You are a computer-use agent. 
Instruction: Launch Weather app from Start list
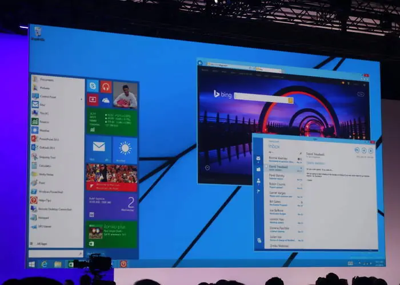point(57,131)
